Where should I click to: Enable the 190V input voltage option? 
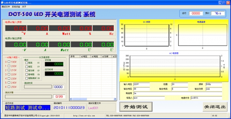tap(9, 62)
